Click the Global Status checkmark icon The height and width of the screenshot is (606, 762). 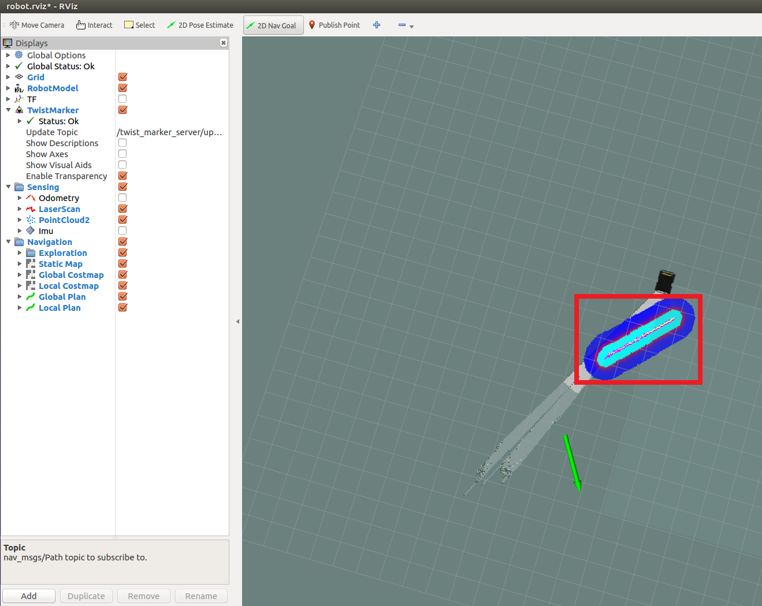coord(19,66)
